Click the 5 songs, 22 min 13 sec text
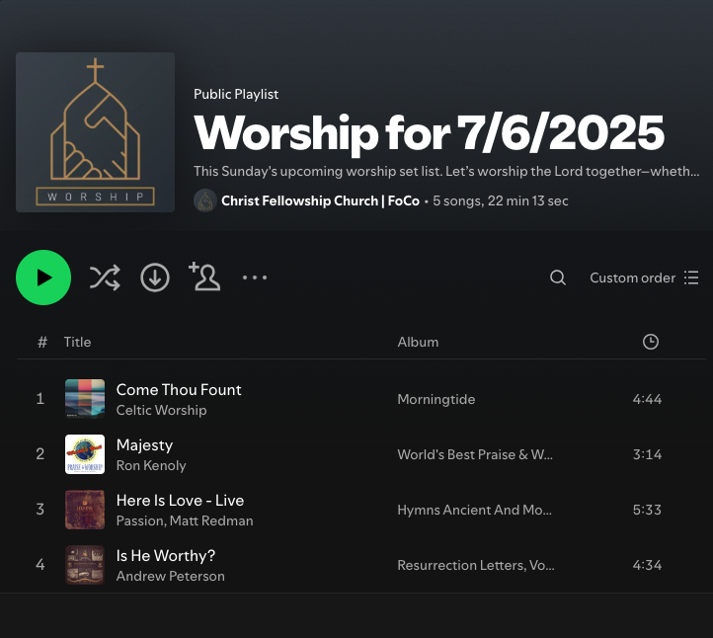The image size is (713, 638). click(x=501, y=201)
